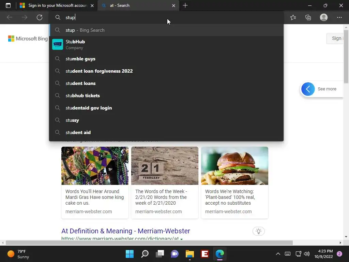Choose 'stup - Bing Search' suggestion

point(166,30)
